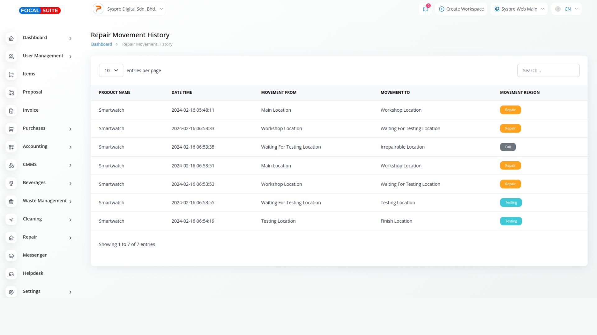Click the Messenger chat bubble icon
Screen dimensions: 597x335
coord(11,256)
